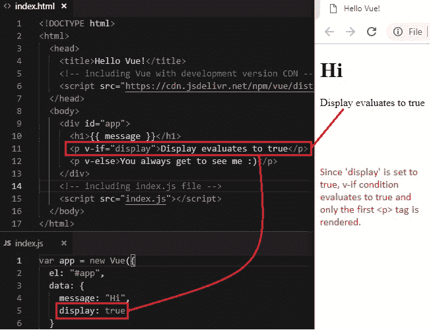Click the </head> closing tag line

(67, 99)
